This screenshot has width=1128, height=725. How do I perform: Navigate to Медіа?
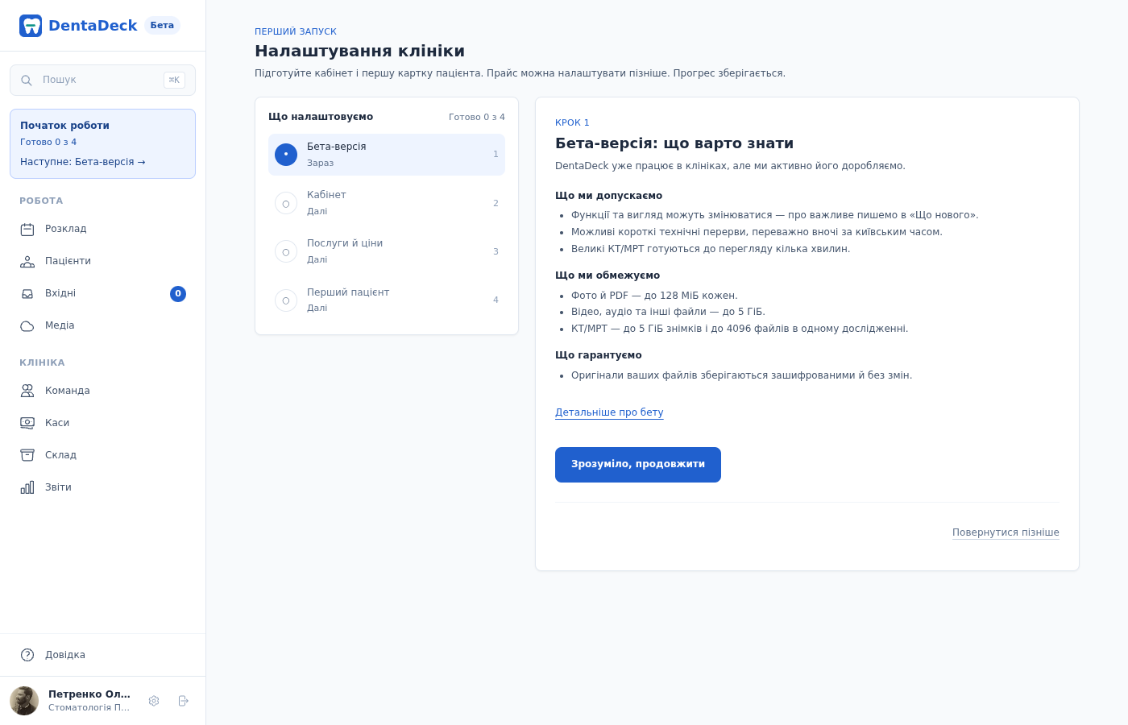tap(103, 326)
